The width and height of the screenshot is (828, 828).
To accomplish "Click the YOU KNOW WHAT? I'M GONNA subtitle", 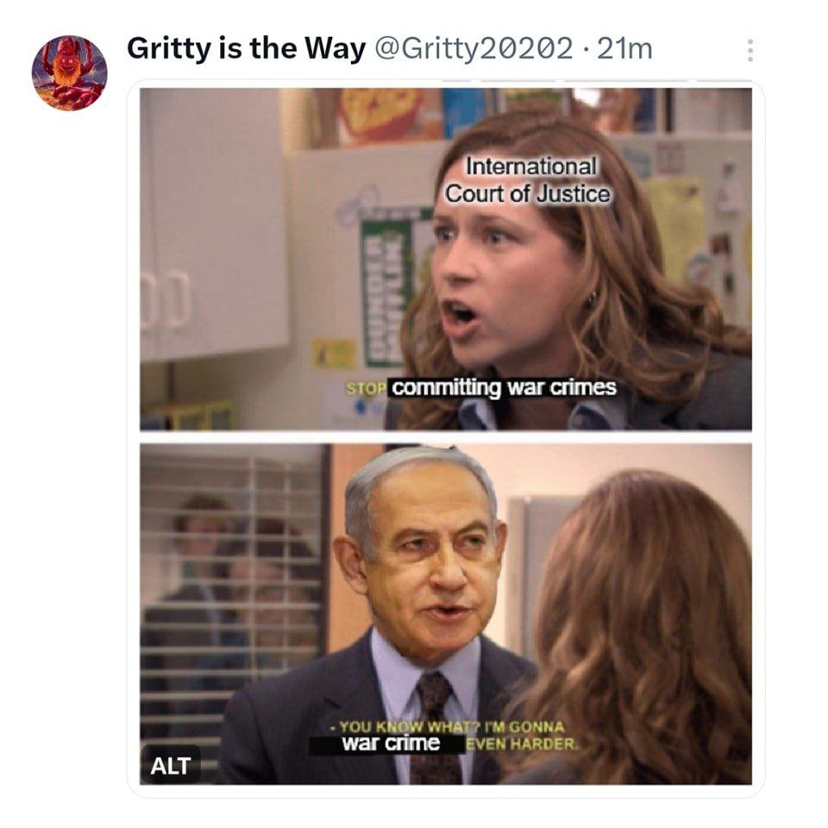I will 448,726.
